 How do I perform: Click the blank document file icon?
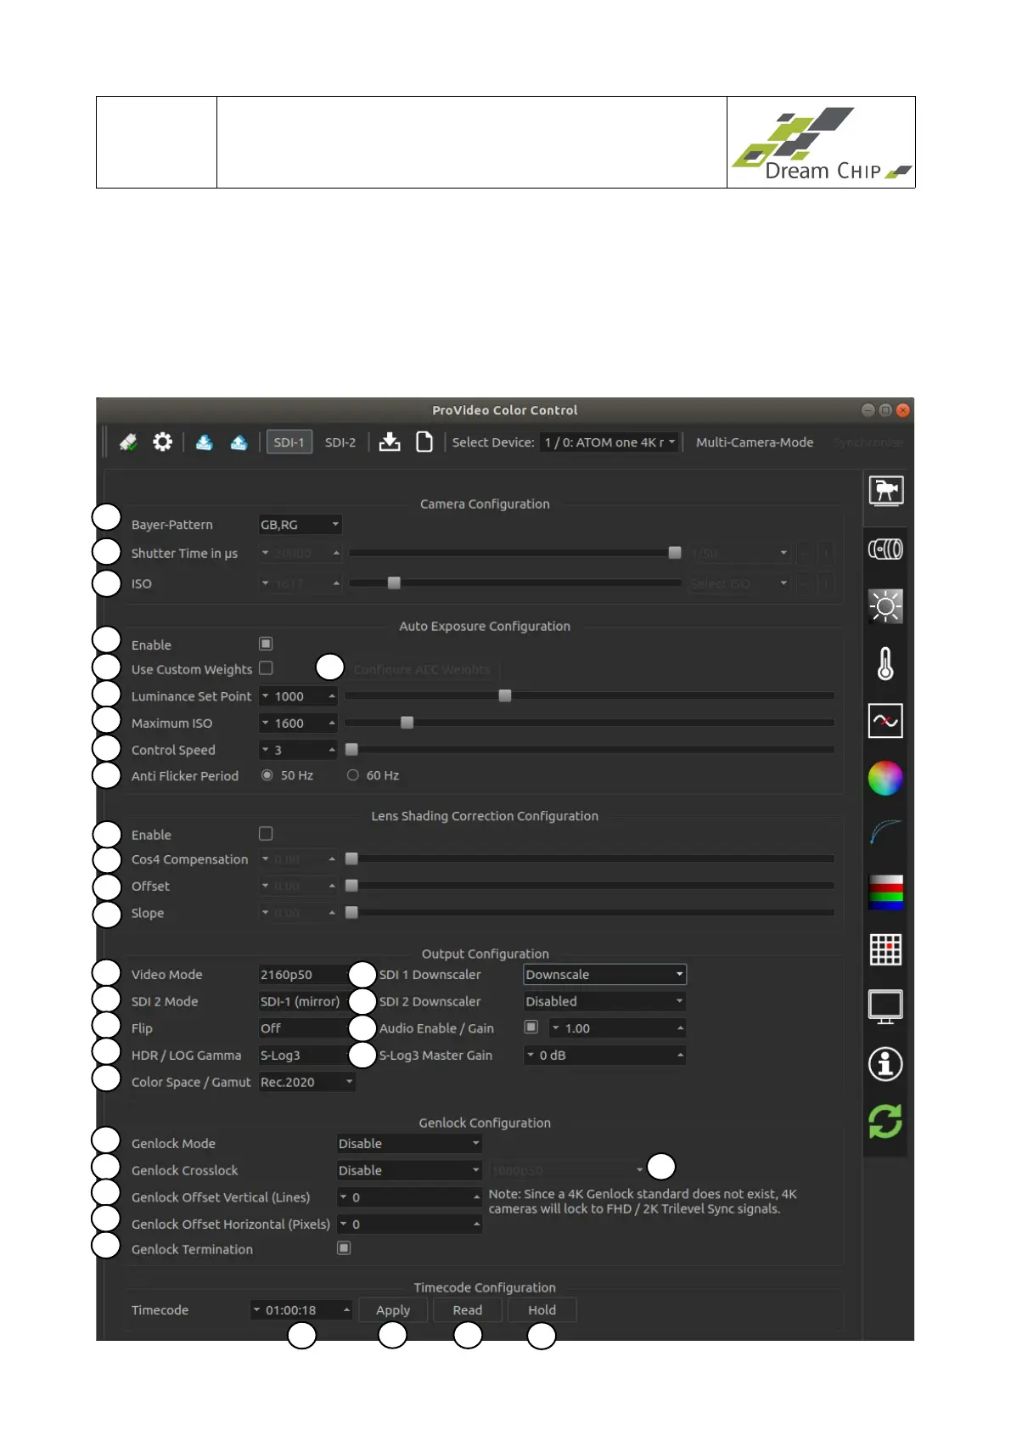click(x=424, y=442)
